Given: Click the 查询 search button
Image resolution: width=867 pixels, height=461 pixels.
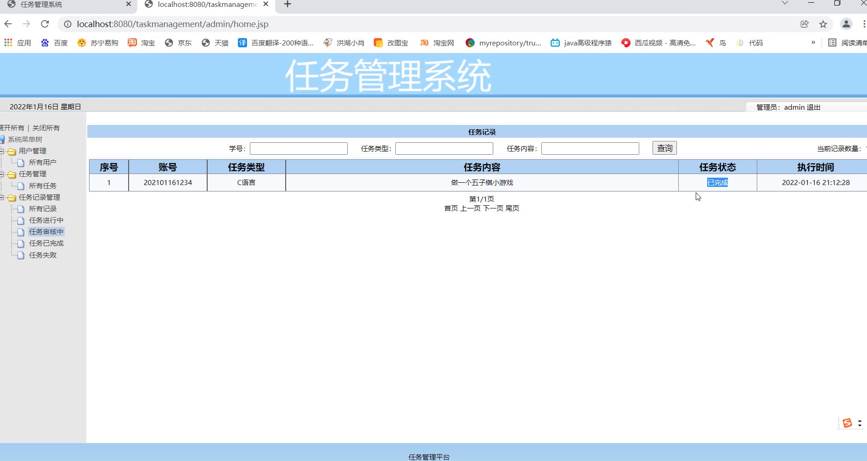Looking at the screenshot, I should pyautogui.click(x=664, y=148).
